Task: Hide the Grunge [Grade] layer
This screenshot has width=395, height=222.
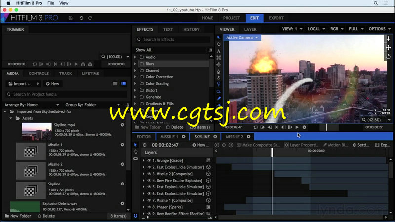Action: point(149,160)
